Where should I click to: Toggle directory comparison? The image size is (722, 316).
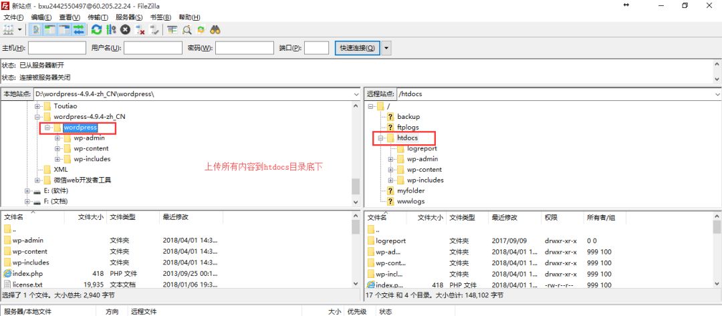pos(187,30)
